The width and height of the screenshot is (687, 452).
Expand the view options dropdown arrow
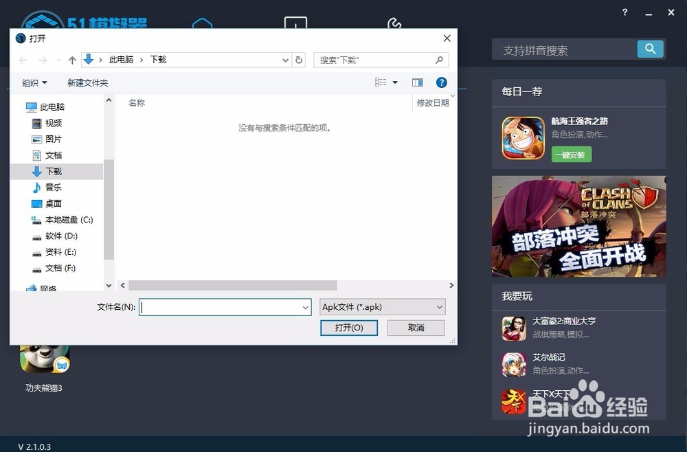coord(394,82)
